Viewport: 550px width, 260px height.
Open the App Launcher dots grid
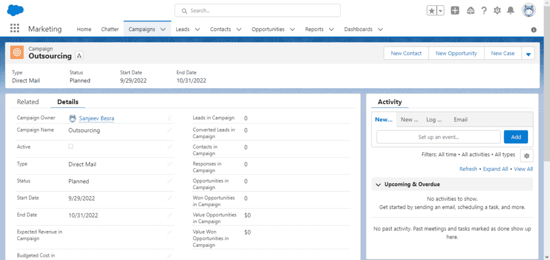15,29
